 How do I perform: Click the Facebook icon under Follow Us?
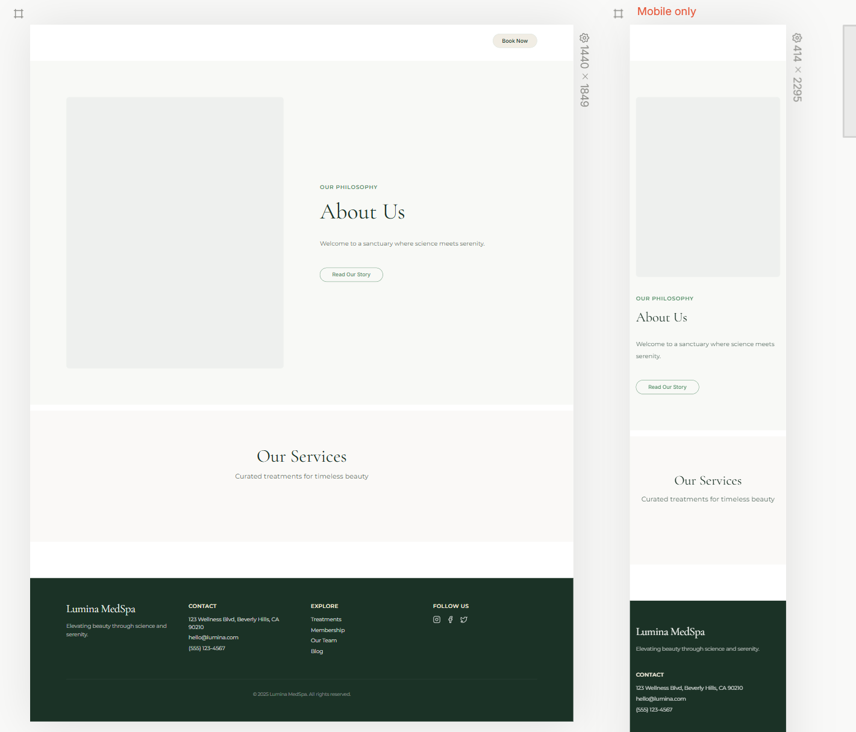click(x=450, y=619)
